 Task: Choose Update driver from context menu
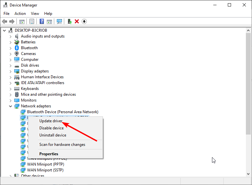[x=66, y=121]
